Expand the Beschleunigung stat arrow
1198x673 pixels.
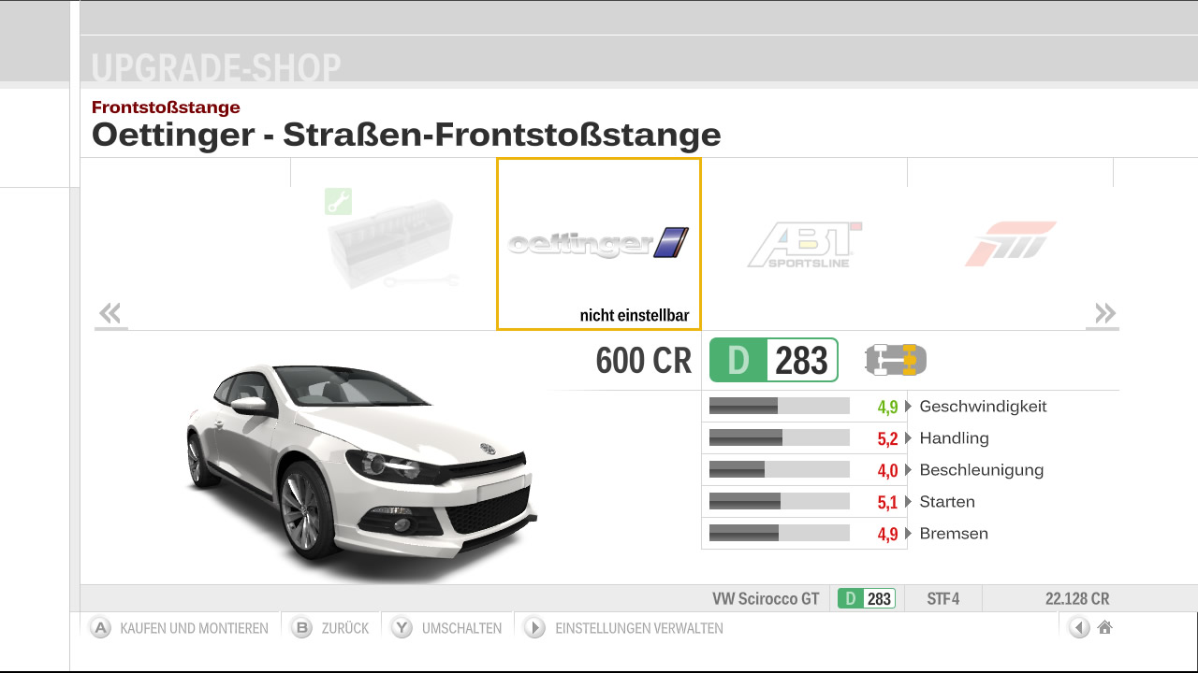tap(908, 470)
